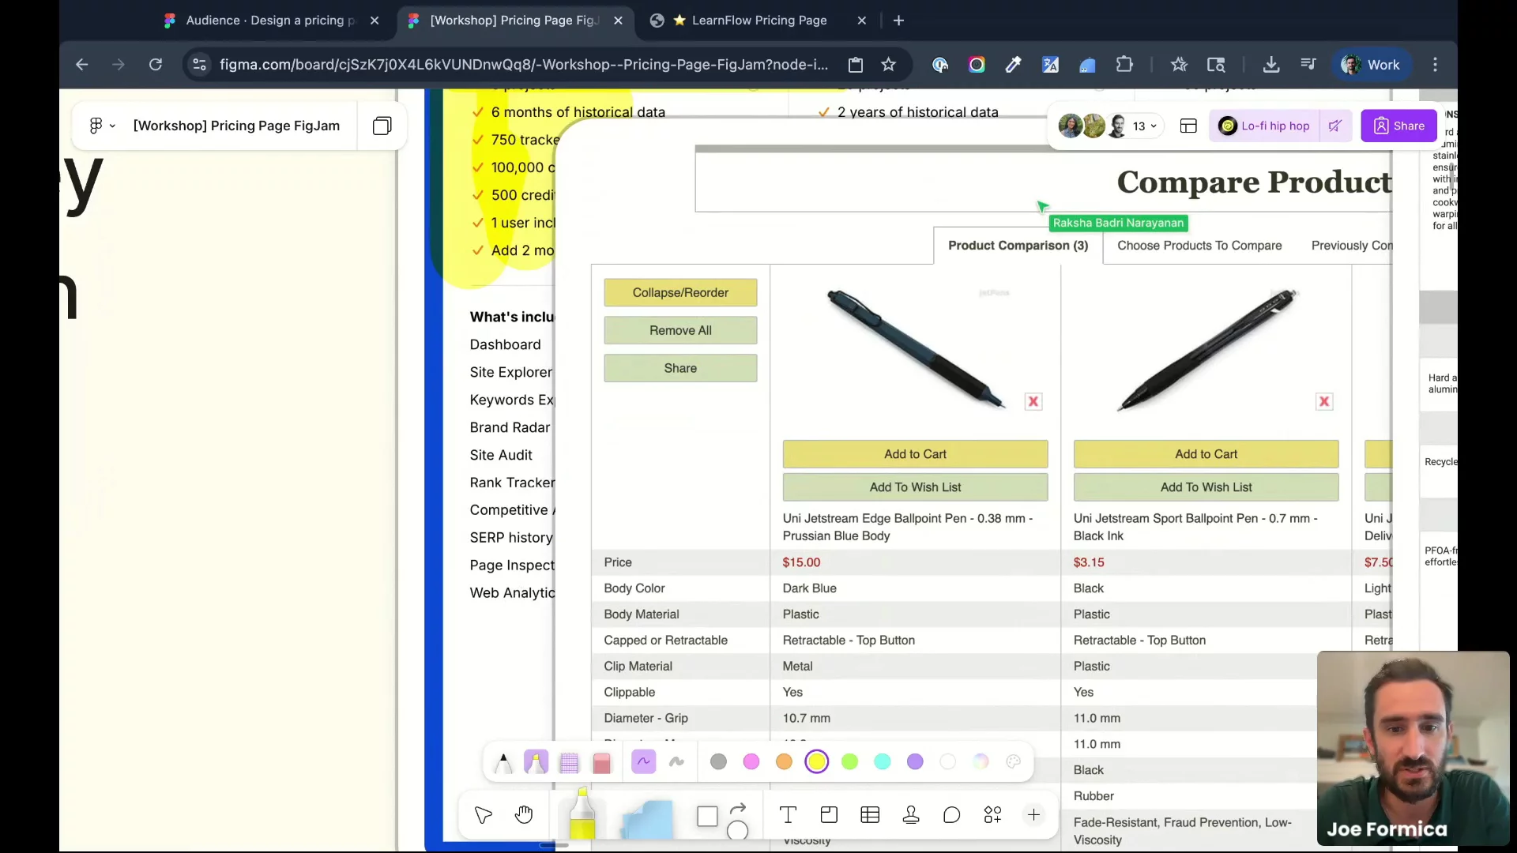Pick the pink color swatch
Image resolution: width=1517 pixels, height=853 pixels.
click(x=751, y=761)
